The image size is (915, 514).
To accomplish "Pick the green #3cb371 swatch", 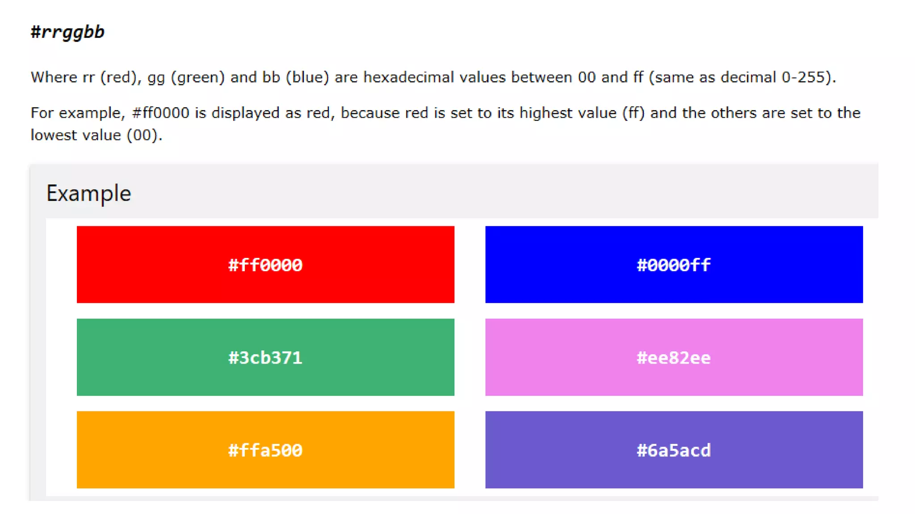I will [x=265, y=357].
